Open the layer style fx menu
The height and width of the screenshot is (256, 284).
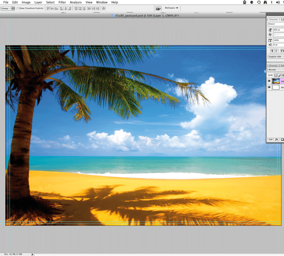[x=277, y=140]
